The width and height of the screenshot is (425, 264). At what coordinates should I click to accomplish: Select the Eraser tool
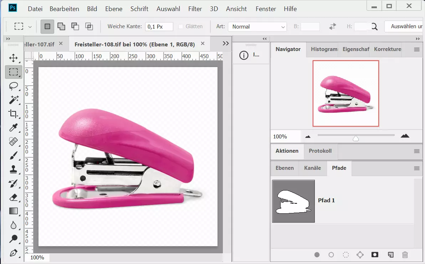pos(13,197)
